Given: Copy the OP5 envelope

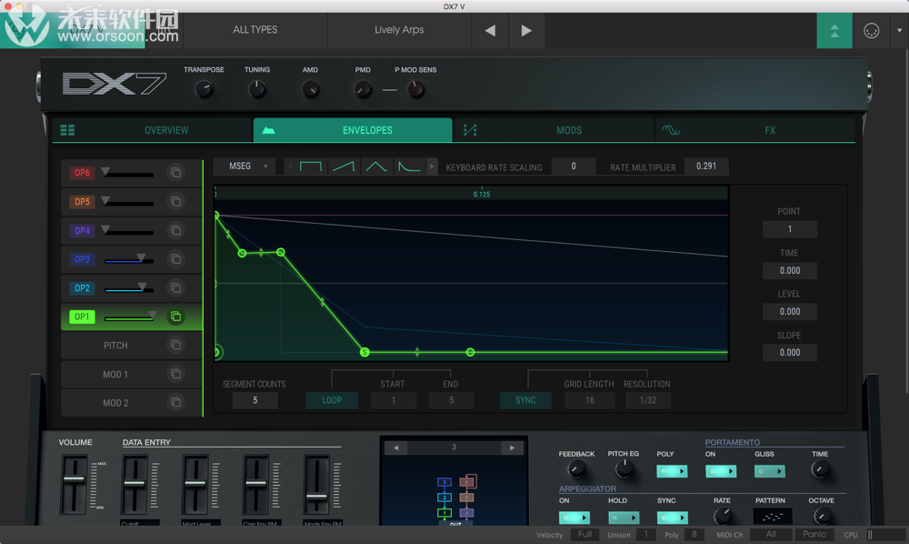Looking at the screenshot, I should point(175,201).
